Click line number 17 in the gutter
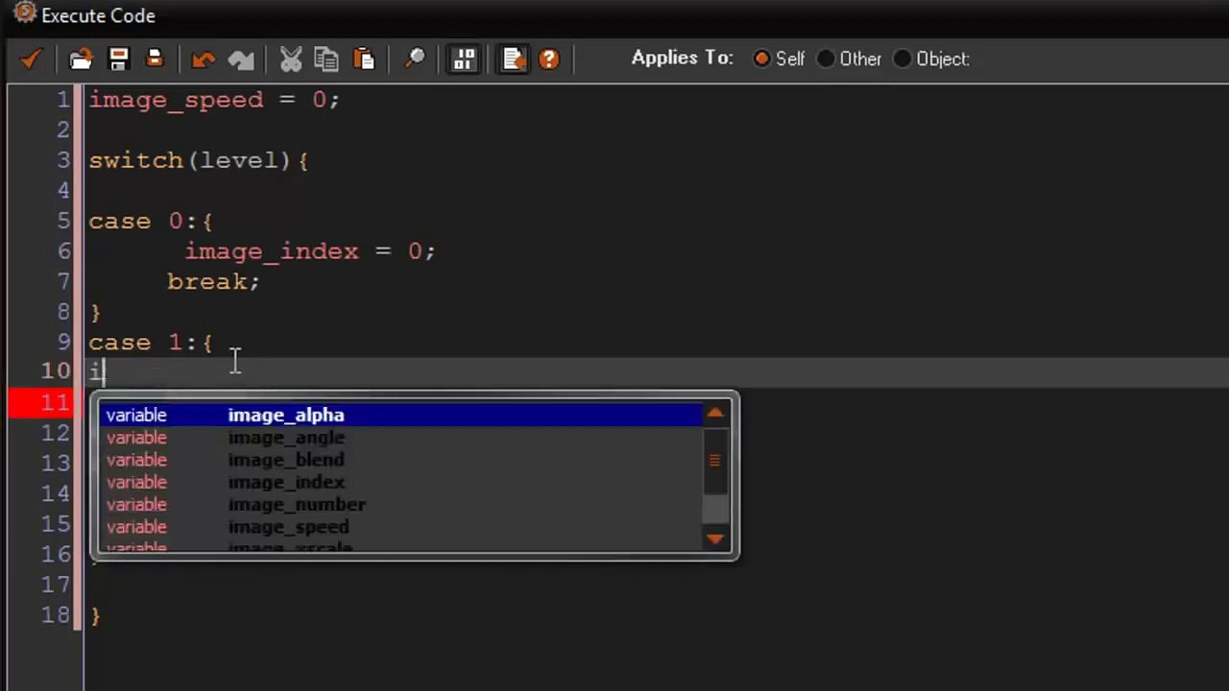 tap(56, 584)
